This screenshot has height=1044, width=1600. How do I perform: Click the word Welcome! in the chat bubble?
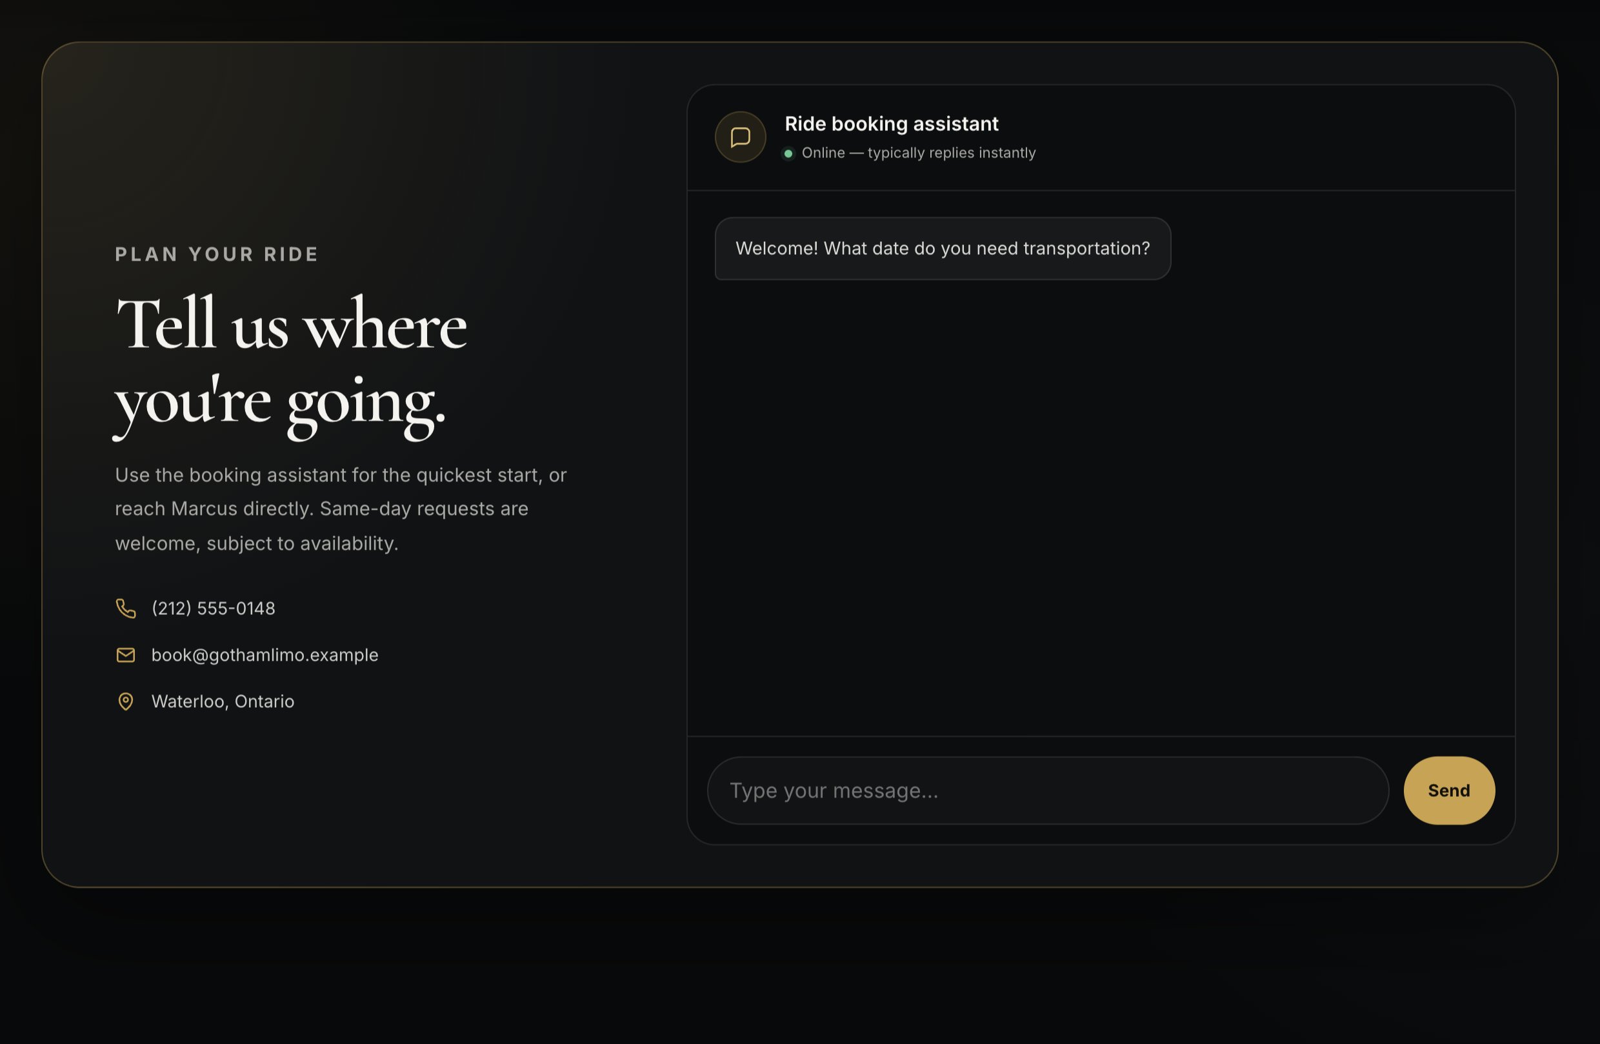[x=777, y=248]
